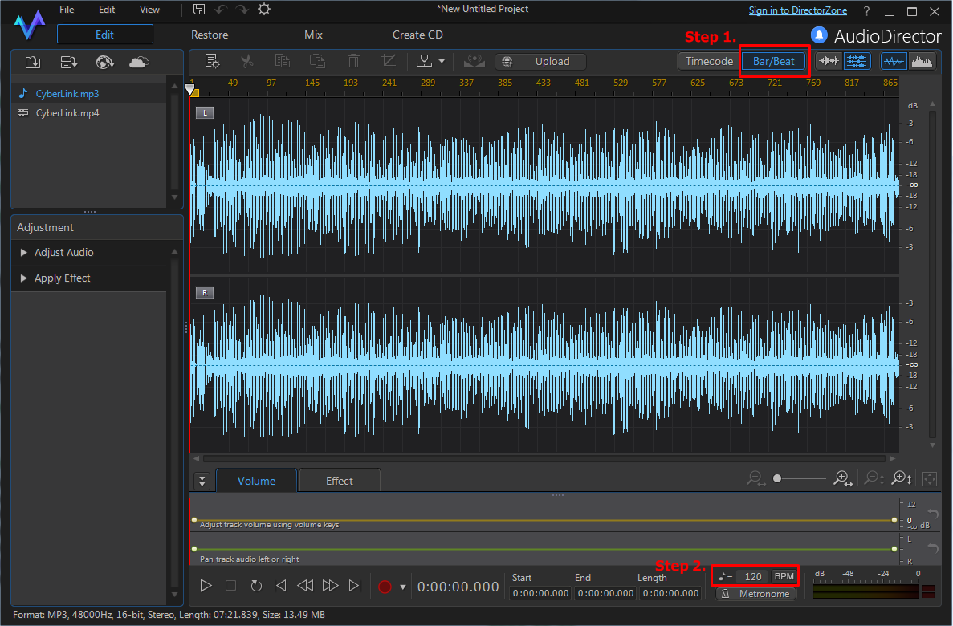Viewport: 953px width, 626px height.
Task: Select CyberLink.mp4 in library
Action: pos(89,113)
